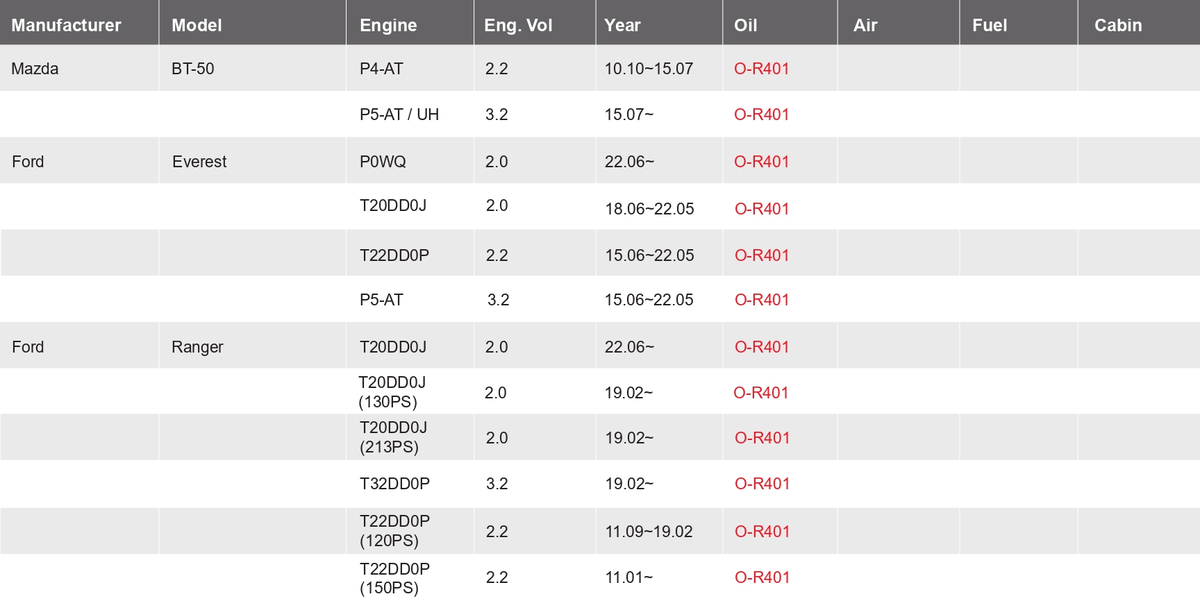Click O-R401 in the T32DD0P row
The height and width of the screenshot is (601, 1200).
tap(762, 484)
